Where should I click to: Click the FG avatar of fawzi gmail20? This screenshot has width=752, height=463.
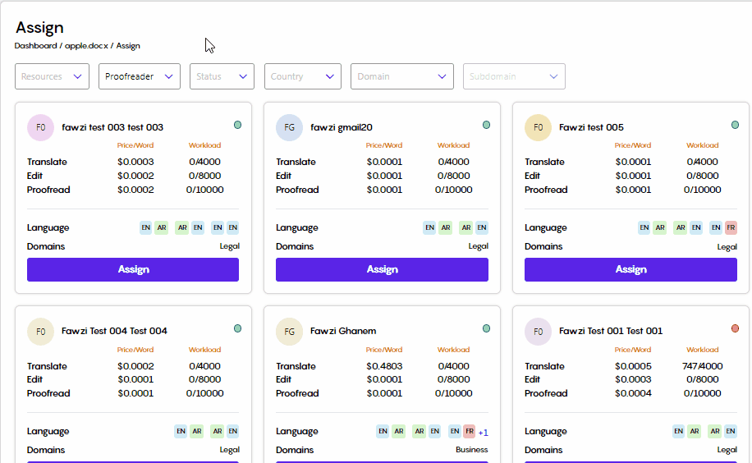tap(289, 127)
